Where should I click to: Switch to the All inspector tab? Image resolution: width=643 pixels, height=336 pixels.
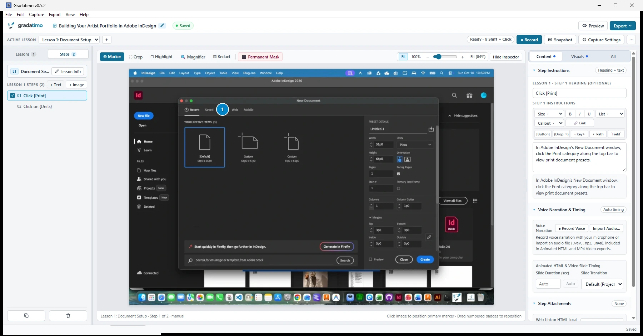pyautogui.click(x=613, y=57)
